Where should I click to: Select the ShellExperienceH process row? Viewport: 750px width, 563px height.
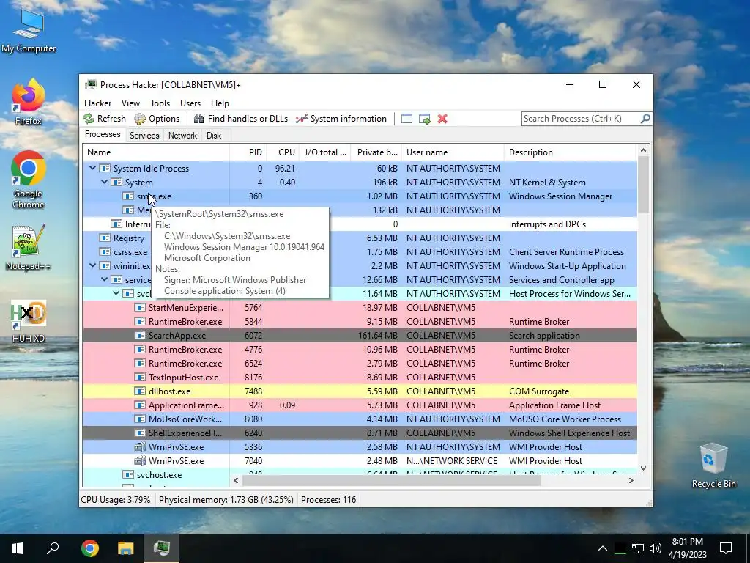(x=360, y=433)
